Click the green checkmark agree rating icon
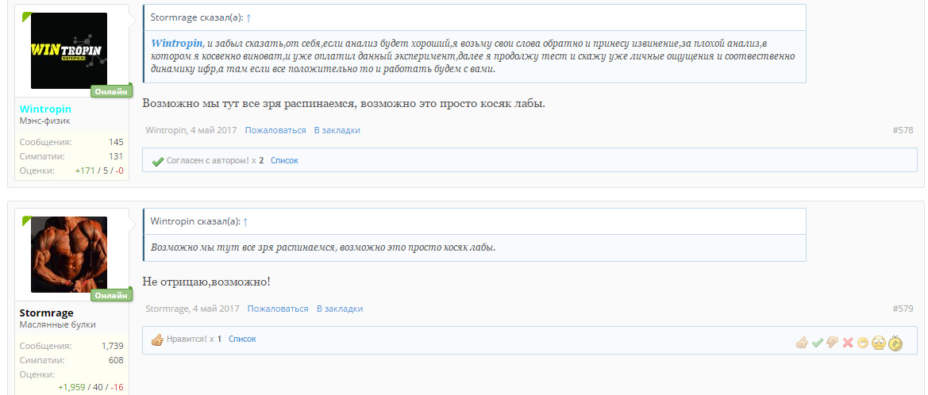Image resolution: width=928 pixels, height=395 pixels. (x=817, y=343)
